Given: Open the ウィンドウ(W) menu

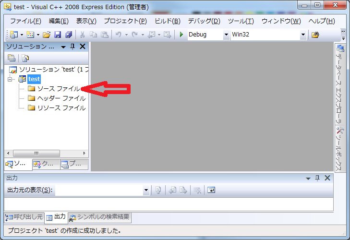Looking at the screenshot, I should click(x=281, y=21).
